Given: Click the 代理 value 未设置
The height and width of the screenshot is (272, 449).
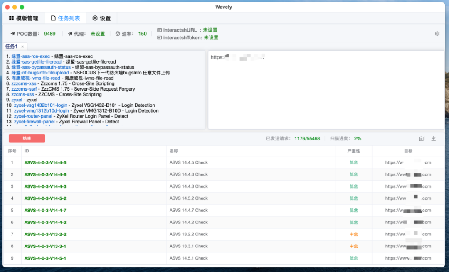Looking at the screenshot, I should 98,34.
